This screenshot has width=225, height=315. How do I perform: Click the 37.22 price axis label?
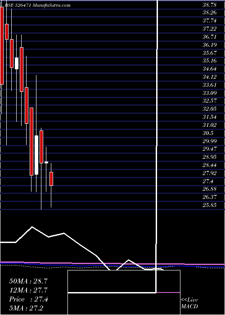pyautogui.click(x=210, y=29)
